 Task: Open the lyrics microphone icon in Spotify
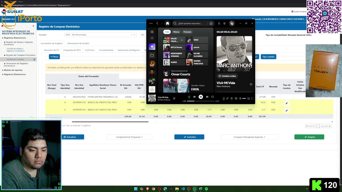click(x=227, y=98)
